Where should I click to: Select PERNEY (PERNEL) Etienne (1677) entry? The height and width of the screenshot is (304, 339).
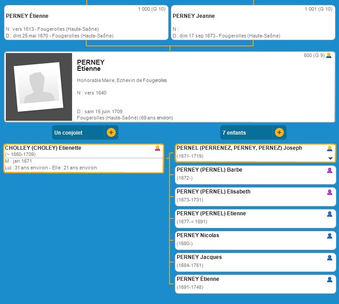(211, 214)
